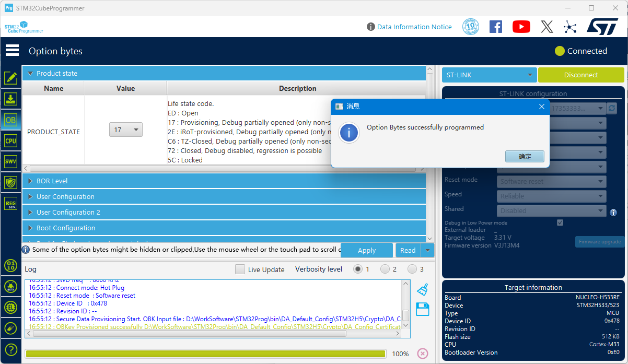
Task: Open the PRODUCT_STATE value dropdown
Action: 126,130
